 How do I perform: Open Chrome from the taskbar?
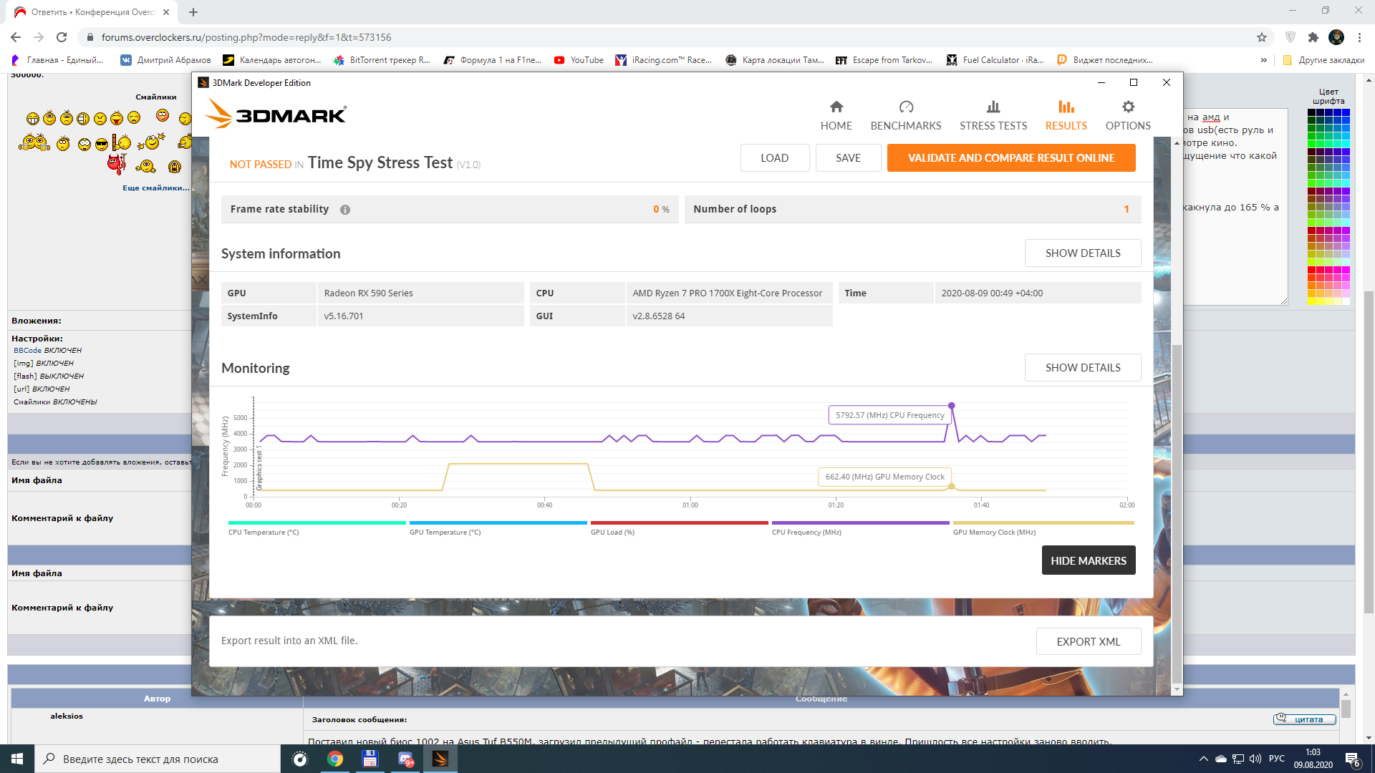click(334, 759)
